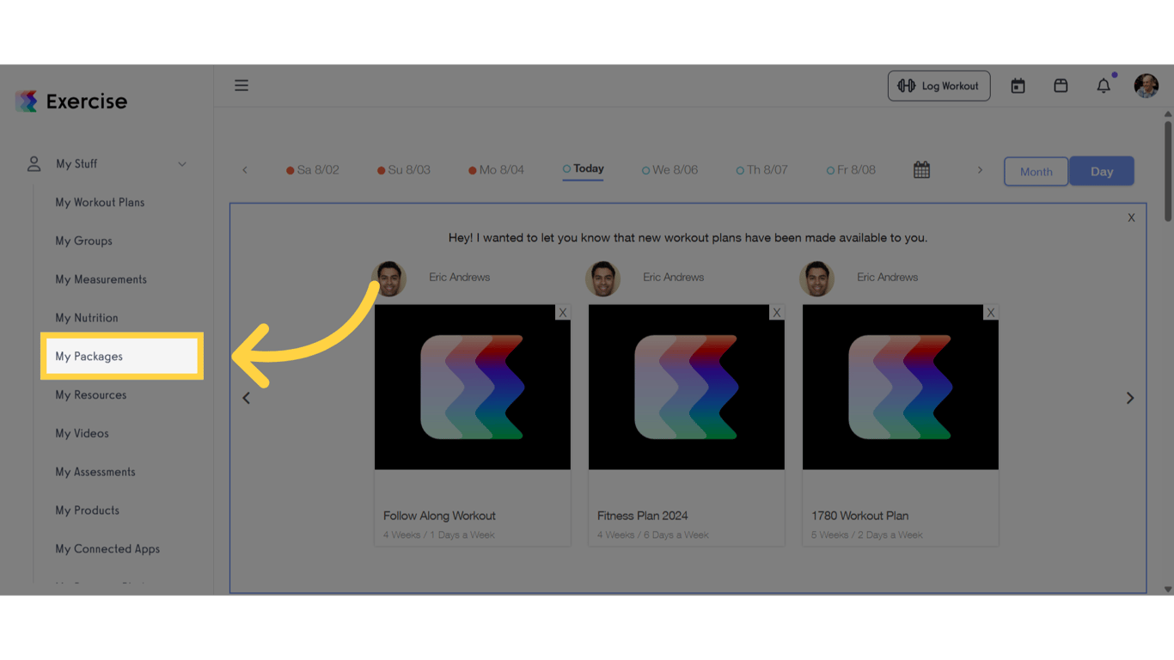
Task: Click Eric Andrews avatar above 1780 Workout Plan
Action: [x=816, y=278]
